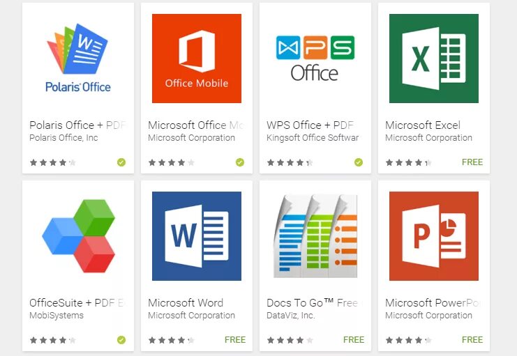Image resolution: width=517 pixels, height=356 pixels.
Task: Open the Polaris Office app icon
Action: [78, 59]
